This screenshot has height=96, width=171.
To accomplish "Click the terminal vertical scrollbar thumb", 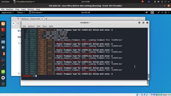I will [149, 76].
